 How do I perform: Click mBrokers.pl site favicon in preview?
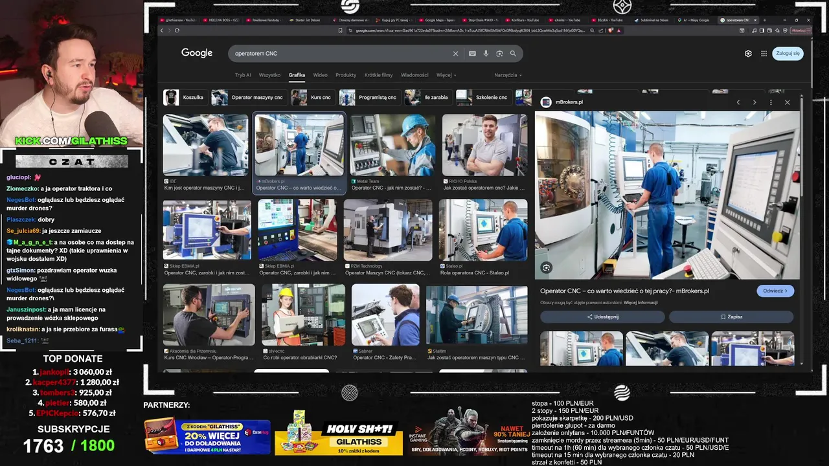coord(546,102)
